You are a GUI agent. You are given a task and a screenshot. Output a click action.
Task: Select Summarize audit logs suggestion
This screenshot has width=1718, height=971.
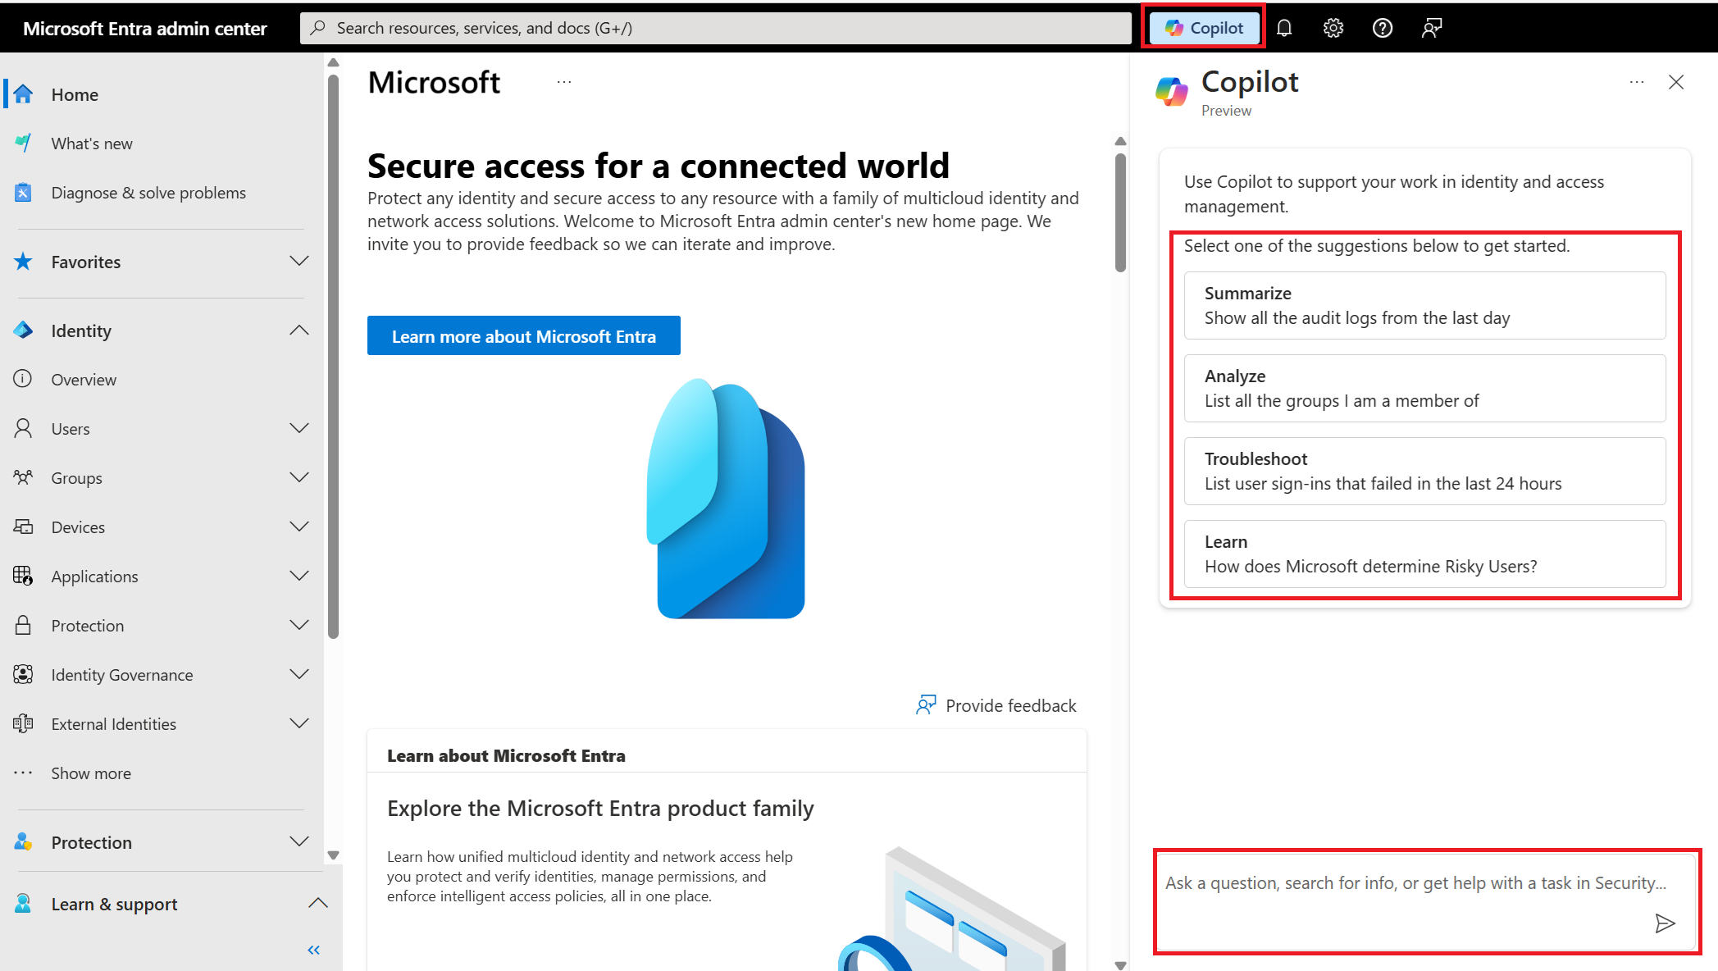point(1424,304)
